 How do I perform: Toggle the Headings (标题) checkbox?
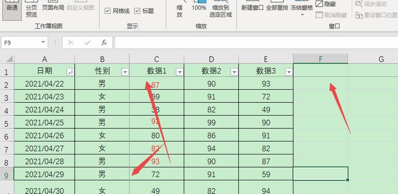(144, 11)
